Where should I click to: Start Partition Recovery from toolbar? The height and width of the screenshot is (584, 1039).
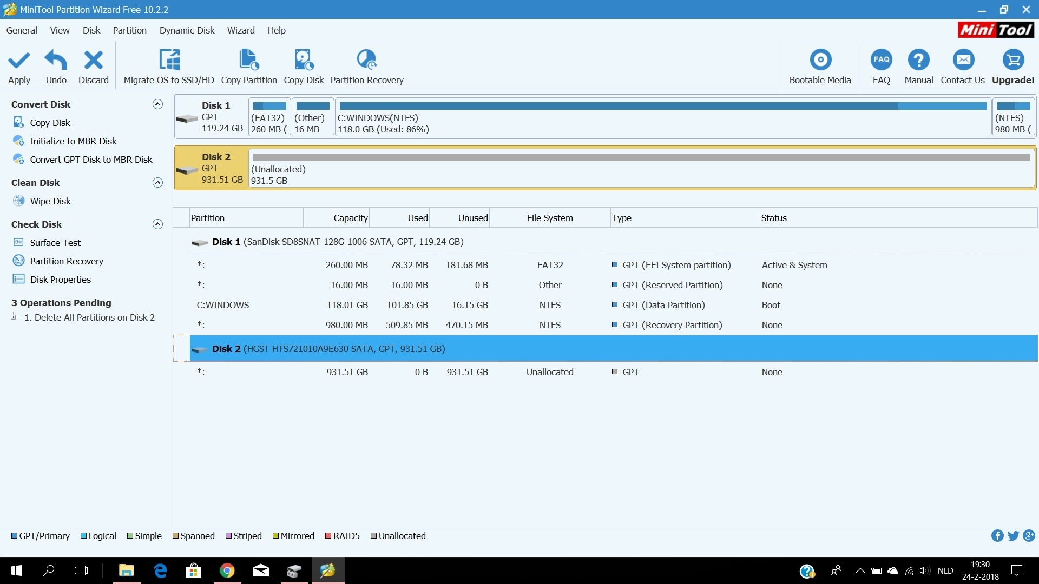point(367,67)
